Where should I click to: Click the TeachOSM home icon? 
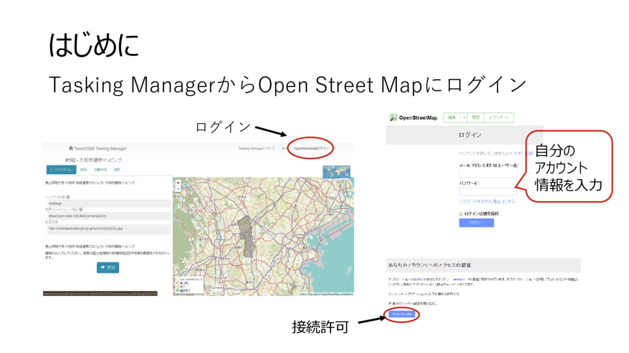pos(71,148)
